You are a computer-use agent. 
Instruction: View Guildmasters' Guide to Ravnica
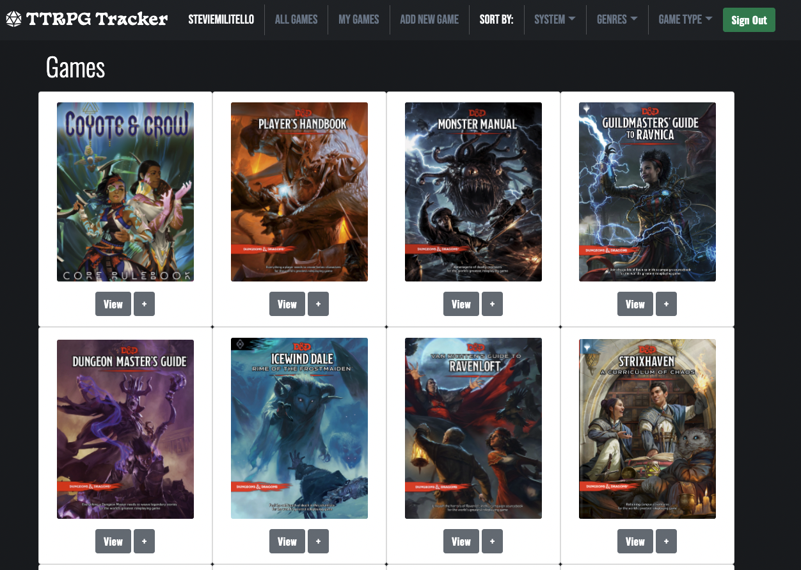click(635, 304)
